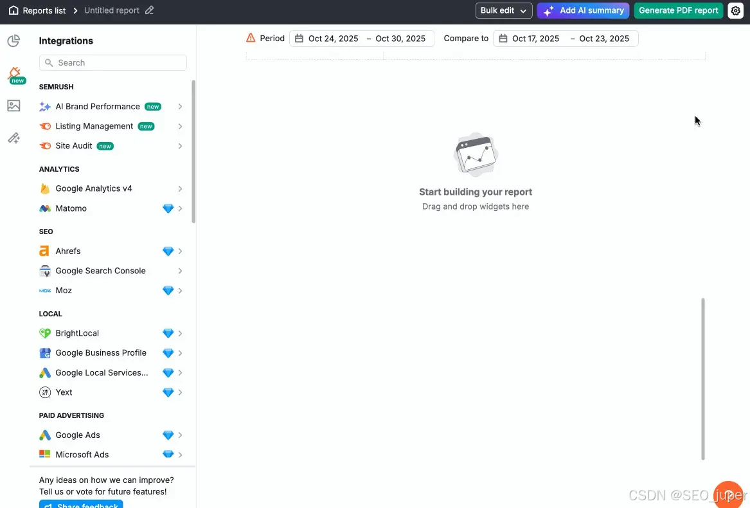Click the report chart placeholder illustration

click(x=476, y=154)
